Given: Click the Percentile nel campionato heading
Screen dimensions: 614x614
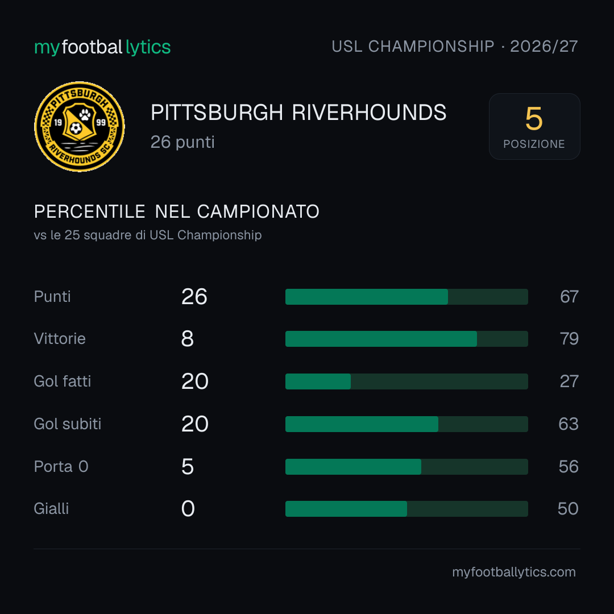Looking at the screenshot, I should [x=177, y=211].
